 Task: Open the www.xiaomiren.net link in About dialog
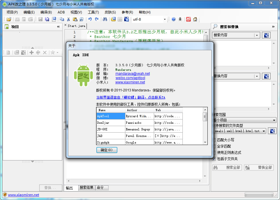pyautogui.click(x=130, y=82)
